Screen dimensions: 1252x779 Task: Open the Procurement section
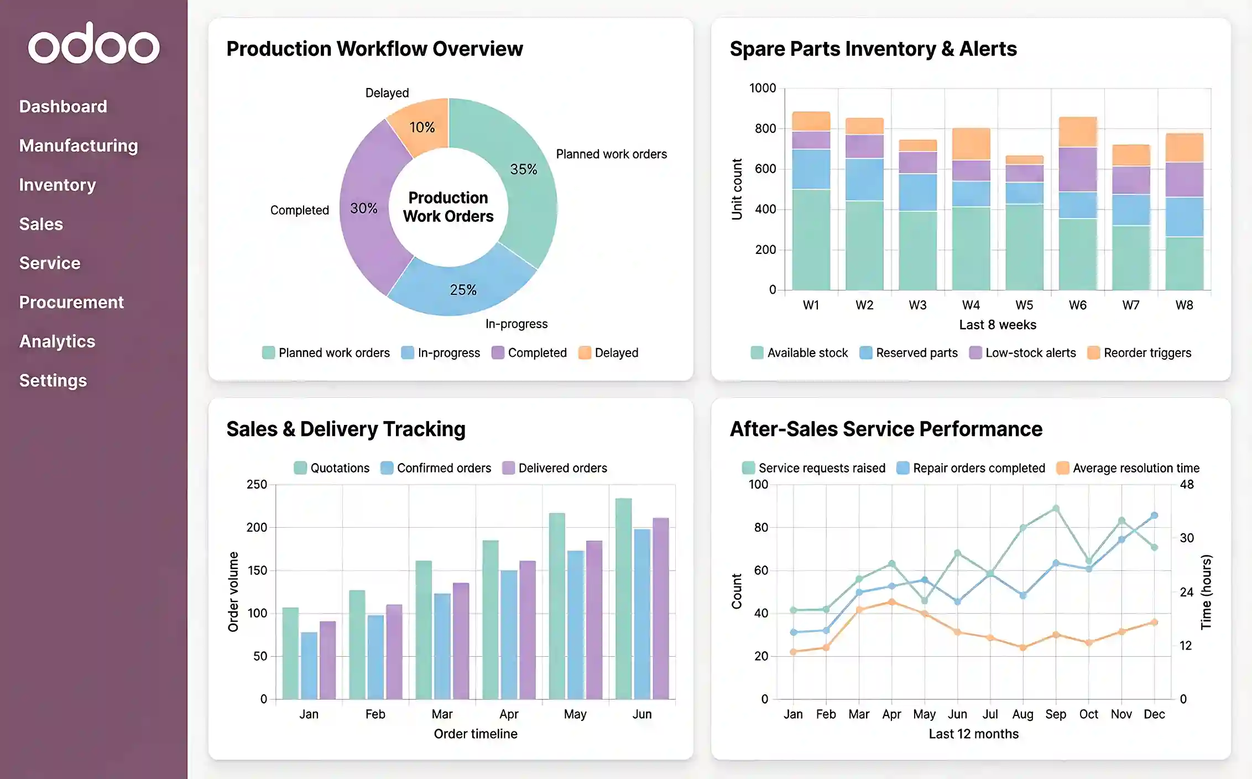point(71,302)
